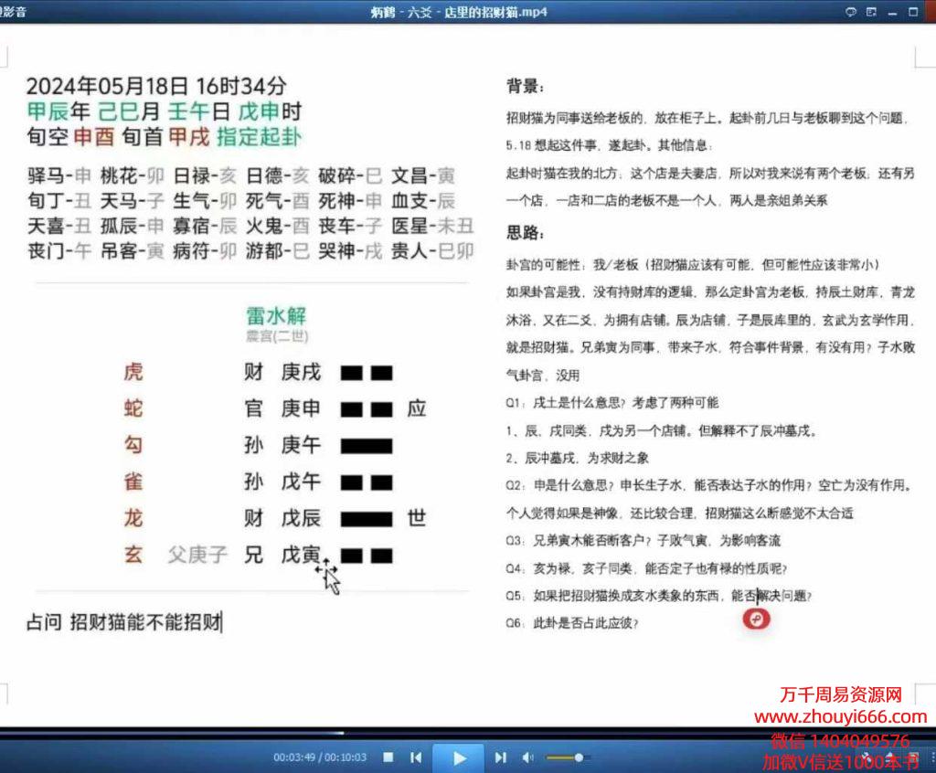Screen dimensions: 936x773
Task: Mute the player volume speaker icon
Action: coord(527,757)
